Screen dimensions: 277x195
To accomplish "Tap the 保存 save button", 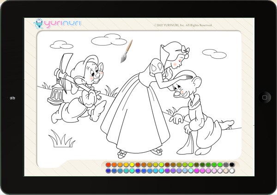I will pyautogui.click(x=12, y=98).
